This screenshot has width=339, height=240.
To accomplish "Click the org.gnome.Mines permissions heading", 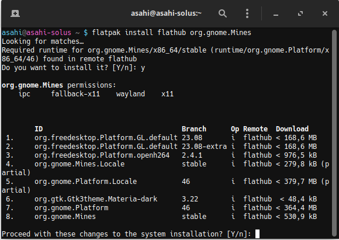I will click(58, 85).
